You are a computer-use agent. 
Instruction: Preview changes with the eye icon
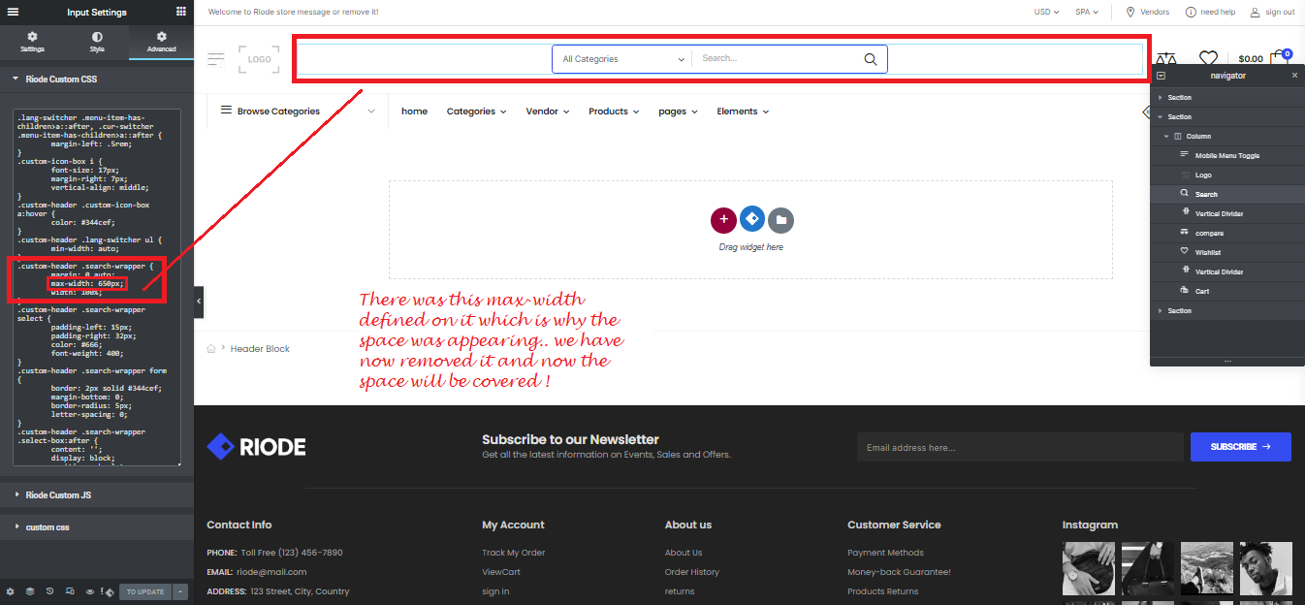point(89,591)
